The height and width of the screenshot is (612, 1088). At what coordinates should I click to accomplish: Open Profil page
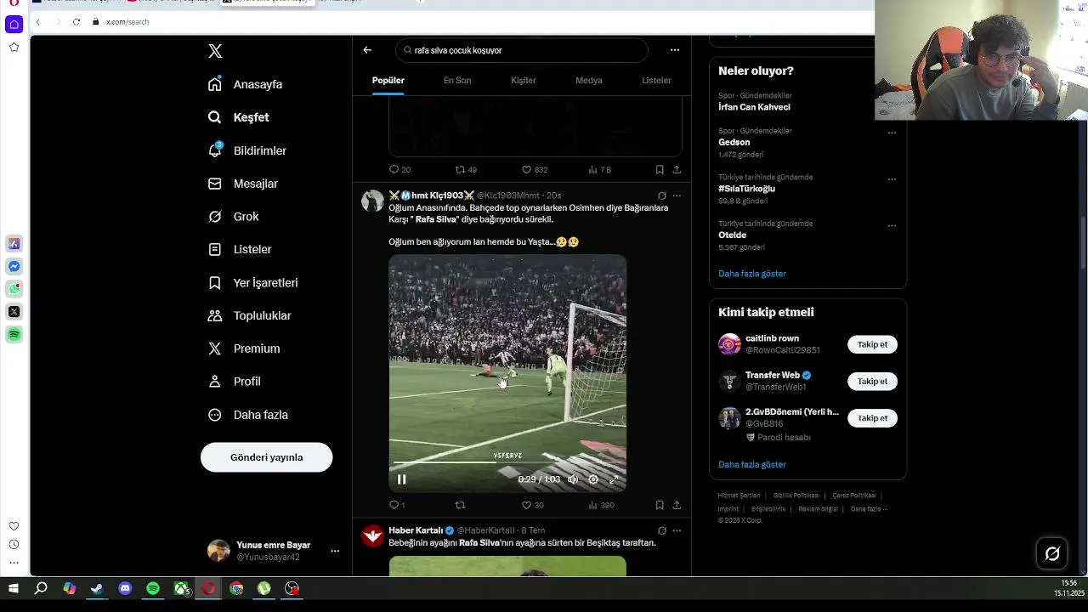point(235,382)
